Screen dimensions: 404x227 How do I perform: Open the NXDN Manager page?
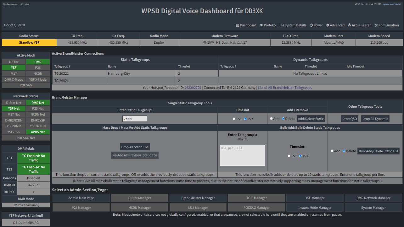[140, 208]
